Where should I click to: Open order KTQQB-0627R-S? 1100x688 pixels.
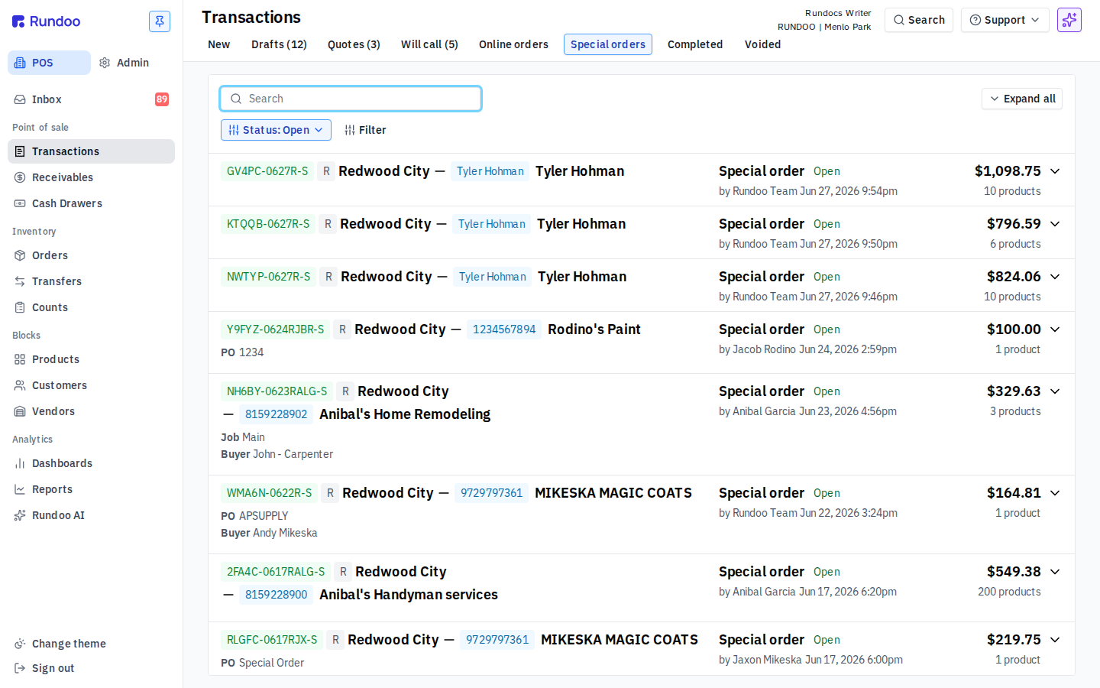pyautogui.click(x=268, y=224)
